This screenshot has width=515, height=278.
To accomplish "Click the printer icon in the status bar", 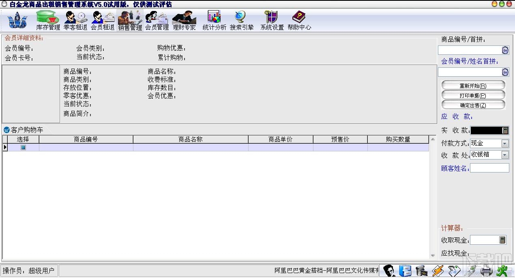I will pos(486,270).
